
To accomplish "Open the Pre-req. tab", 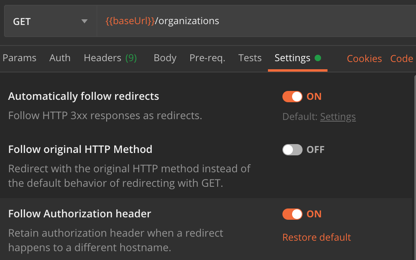I will (x=207, y=58).
